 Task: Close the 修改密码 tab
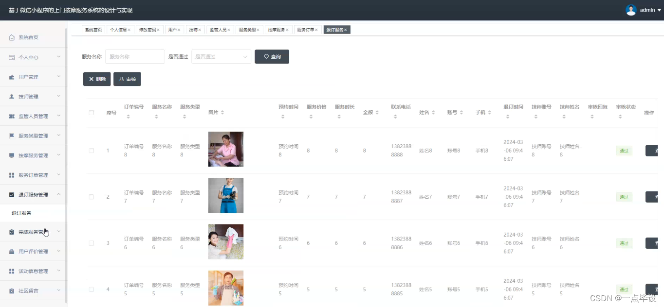click(159, 30)
